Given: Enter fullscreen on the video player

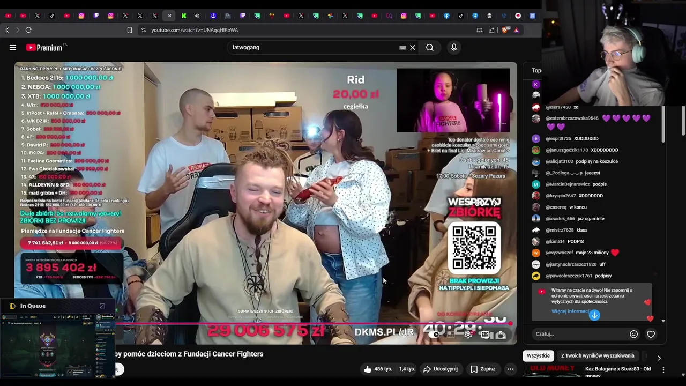Looking at the screenshot, I should coord(501,335).
